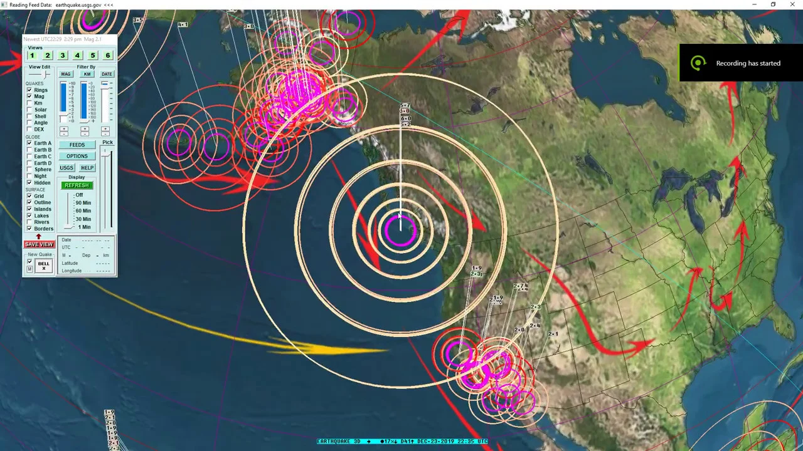Decrease date filter with minus button

pyautogui.click(x=105, y=134)
